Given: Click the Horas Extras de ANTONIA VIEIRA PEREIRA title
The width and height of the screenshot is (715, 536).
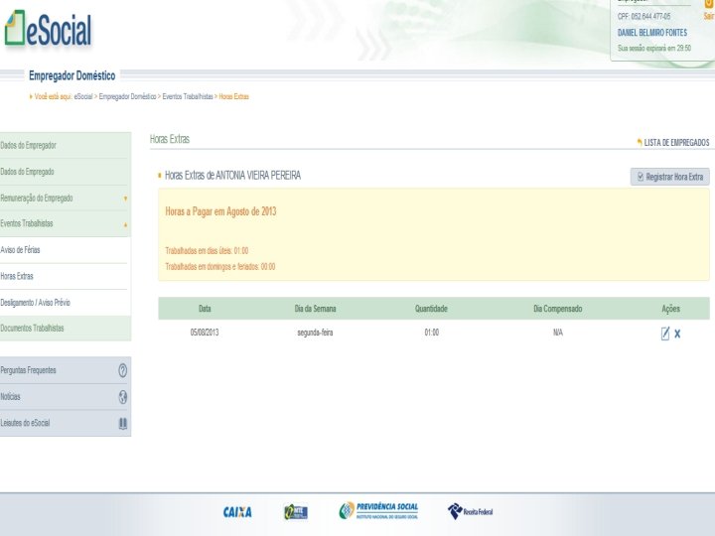Looking at the screenshot, I should (x=232, y=176).
